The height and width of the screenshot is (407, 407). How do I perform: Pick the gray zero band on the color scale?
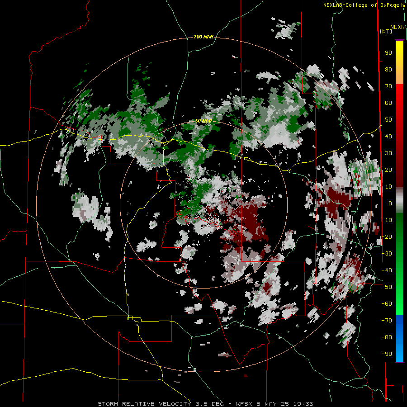click(399, 200)
